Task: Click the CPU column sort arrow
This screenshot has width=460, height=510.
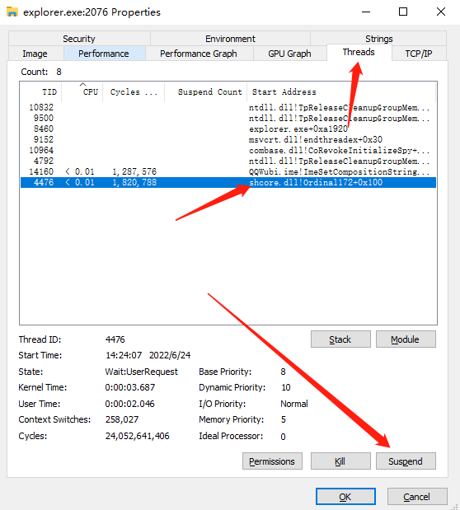Action: 82,85
